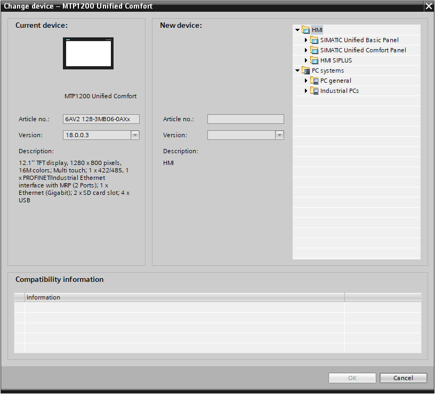Select SIMATIC Unified Comfort Panel entry
The width and height of the screenshot is (435, 394).
363,50
